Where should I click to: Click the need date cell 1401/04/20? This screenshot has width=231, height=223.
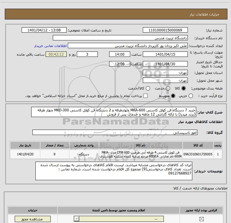pos(25,154)
